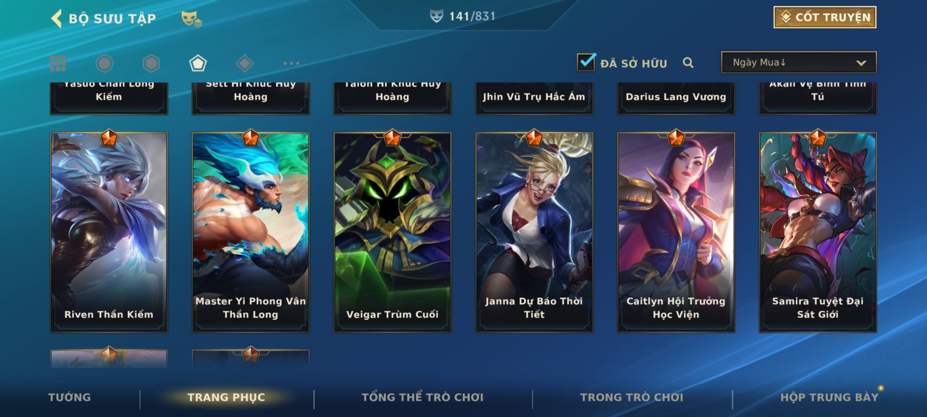The height and width of the screenshot is (417, 927).
Task: Switch to the Tướng tab
Action: (x=70, y=397)
